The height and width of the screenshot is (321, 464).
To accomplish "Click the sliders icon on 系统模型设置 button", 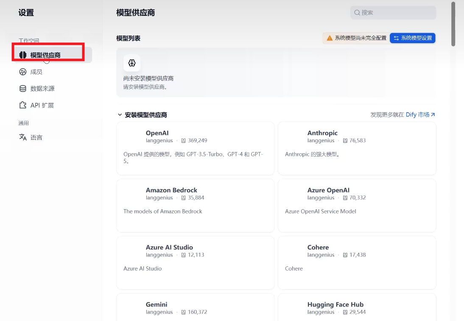I will [x=396, y=38].
